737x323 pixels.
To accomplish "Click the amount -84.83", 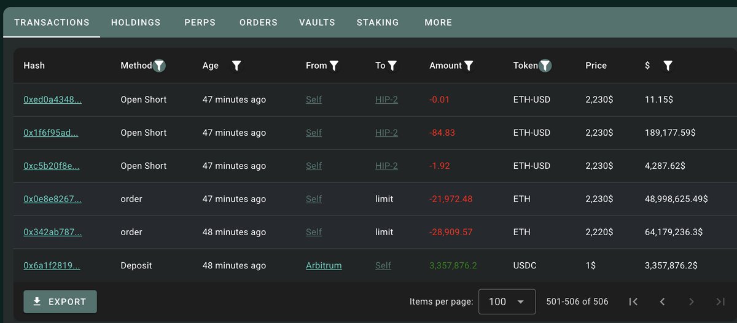I will click(442, 133).
